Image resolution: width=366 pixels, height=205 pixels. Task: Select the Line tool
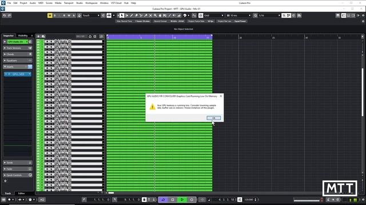pos(170,15)
